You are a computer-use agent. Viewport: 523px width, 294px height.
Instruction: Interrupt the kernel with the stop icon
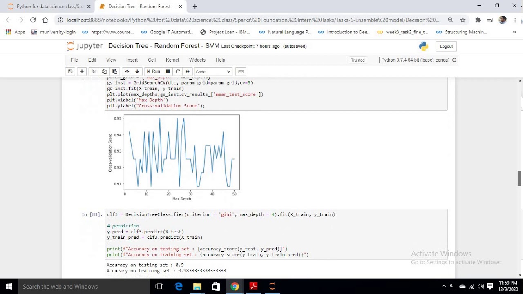coord(168,71)
